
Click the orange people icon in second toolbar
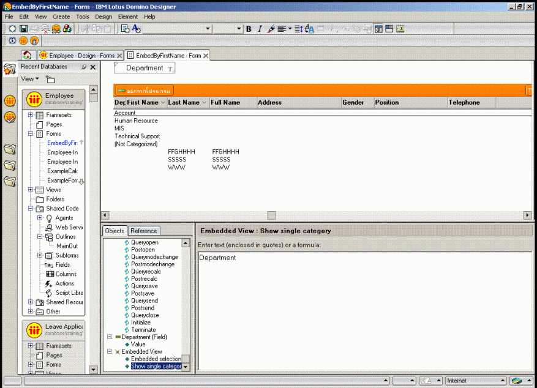click(x=23, y=41)
